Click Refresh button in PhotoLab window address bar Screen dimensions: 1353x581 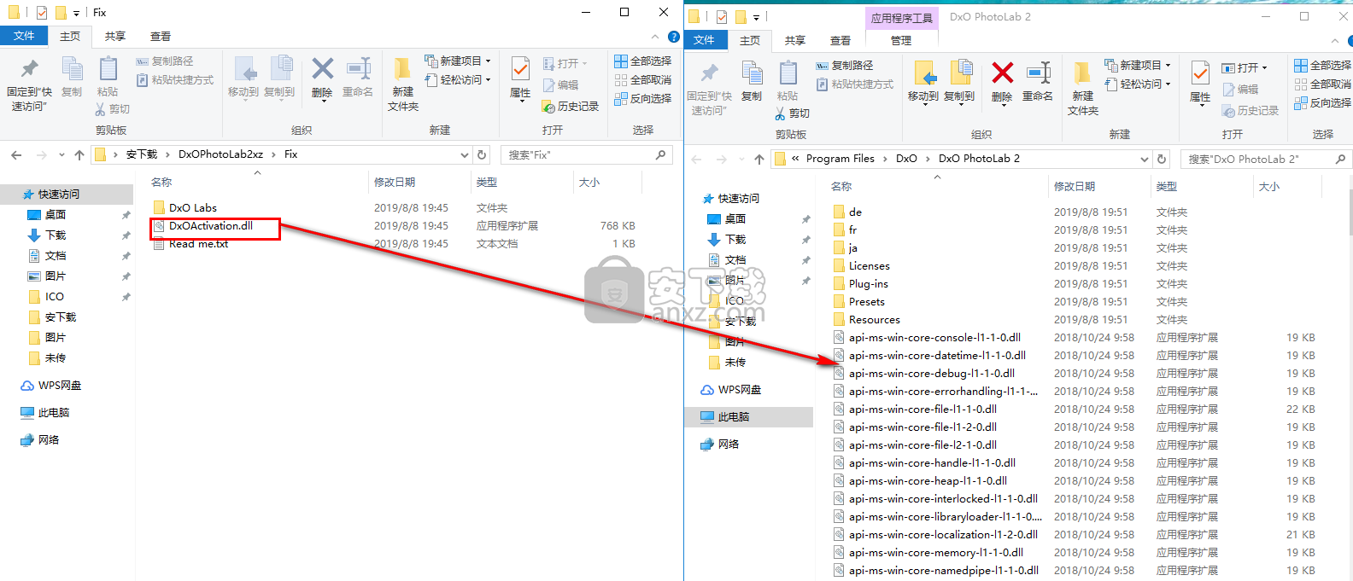pyautogui.click(x=1162, y=159)
